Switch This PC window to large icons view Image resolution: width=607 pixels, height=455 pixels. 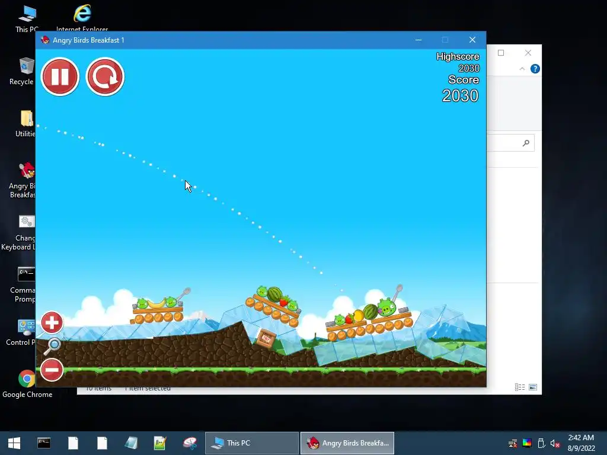point(533,387)
